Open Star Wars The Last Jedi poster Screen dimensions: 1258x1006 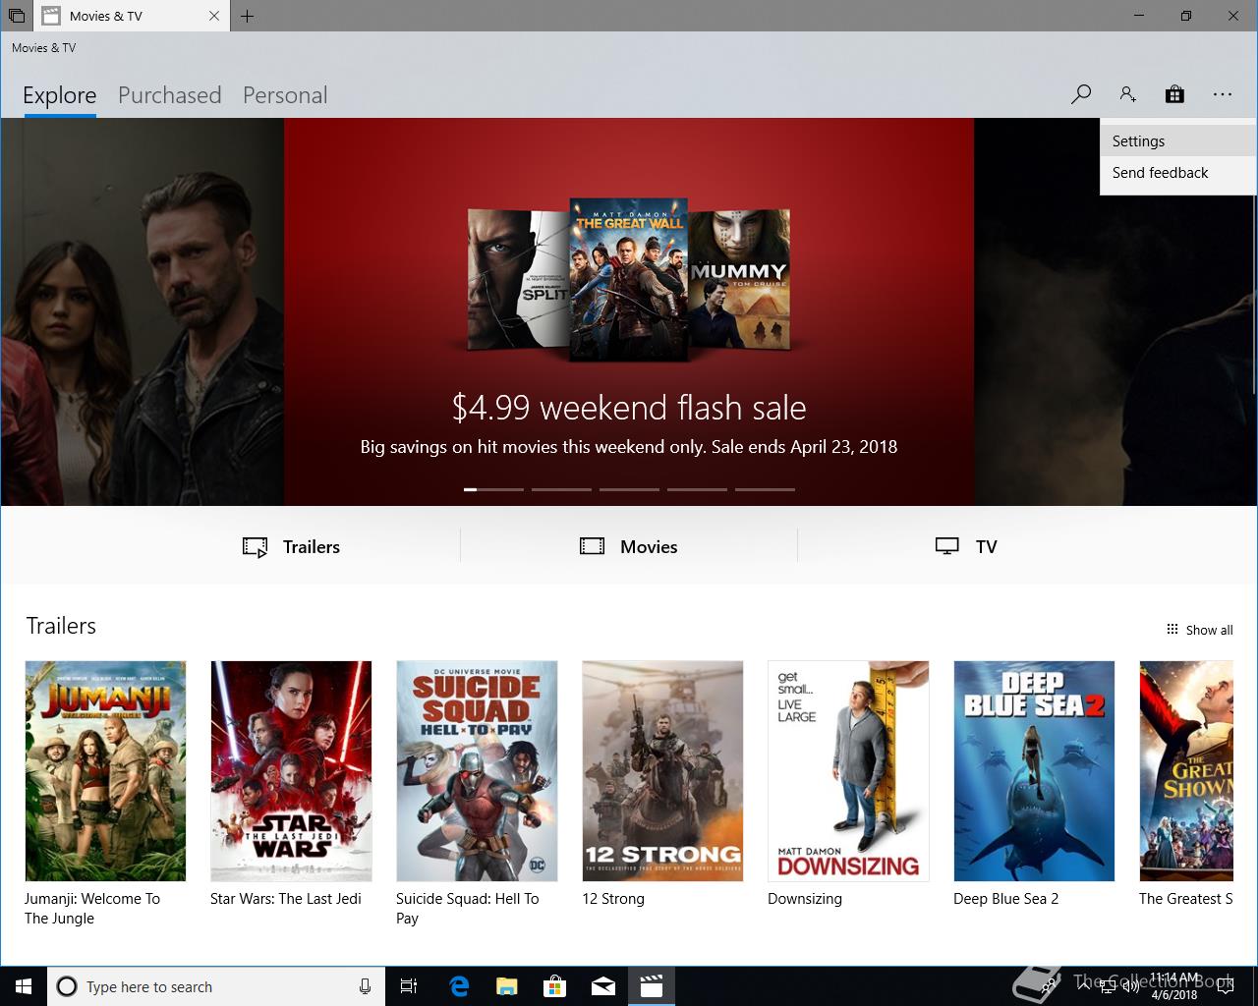pos(291,771)
